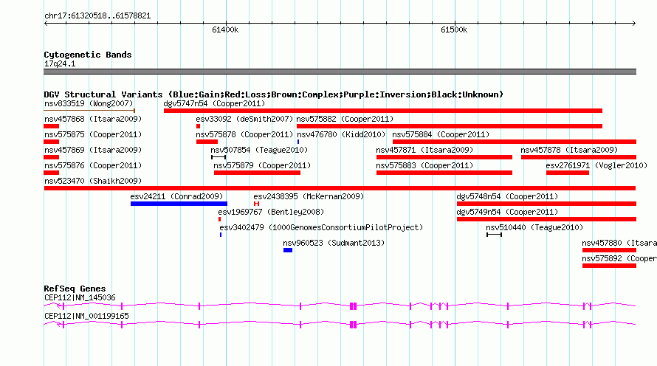
Task: Click the RefSeq Genes track title
Action: click(x=75, y=289)
